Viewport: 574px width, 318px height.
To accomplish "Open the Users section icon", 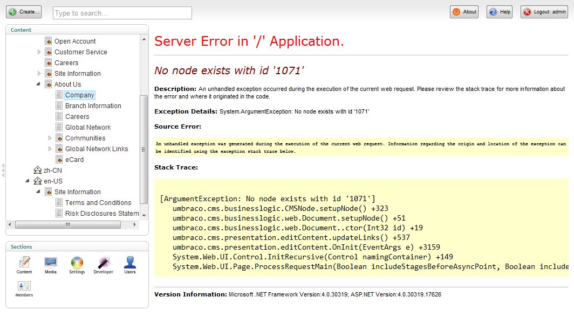I will point(130,265).
